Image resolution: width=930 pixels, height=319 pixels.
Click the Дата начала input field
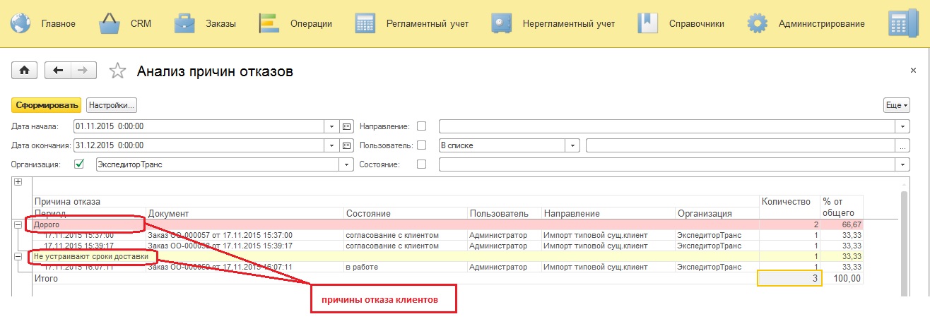click(x=199, y=127)
